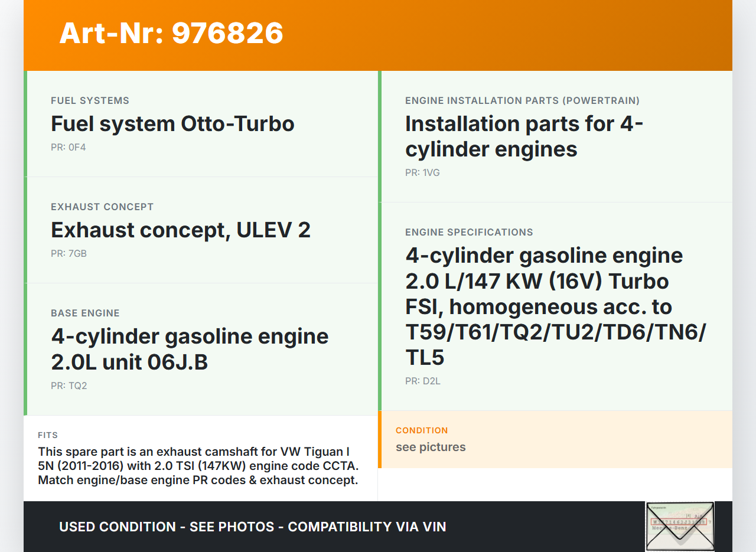The image size is (756, 552).
Task: Click PR code 7GB
Action: (x=69, y=253)
